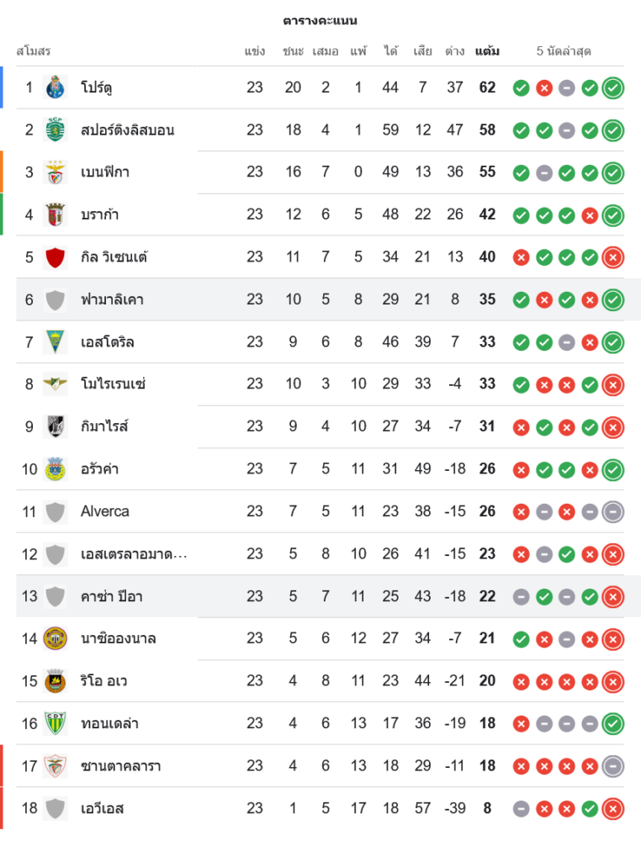This screenshot has width=641, height=841.
Task: Click the Porto club crest icon
Action: pyautogui.click(x=56, y=87)
